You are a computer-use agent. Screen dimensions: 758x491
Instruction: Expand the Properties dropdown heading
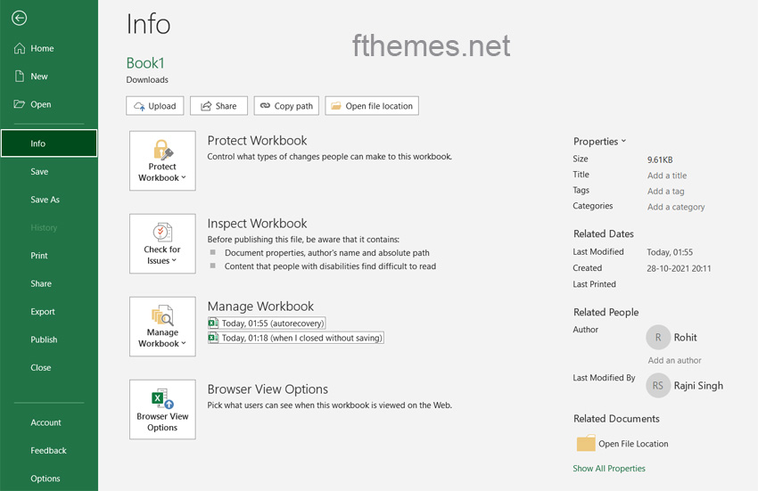coord(599,142)
